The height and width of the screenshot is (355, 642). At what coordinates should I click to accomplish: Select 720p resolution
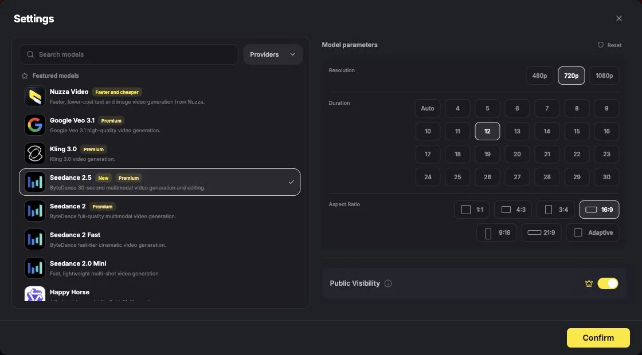[571, 76]
